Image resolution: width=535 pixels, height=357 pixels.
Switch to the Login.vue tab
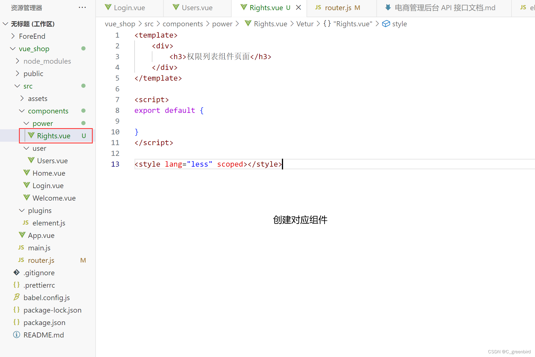click(x=129, y=8)
